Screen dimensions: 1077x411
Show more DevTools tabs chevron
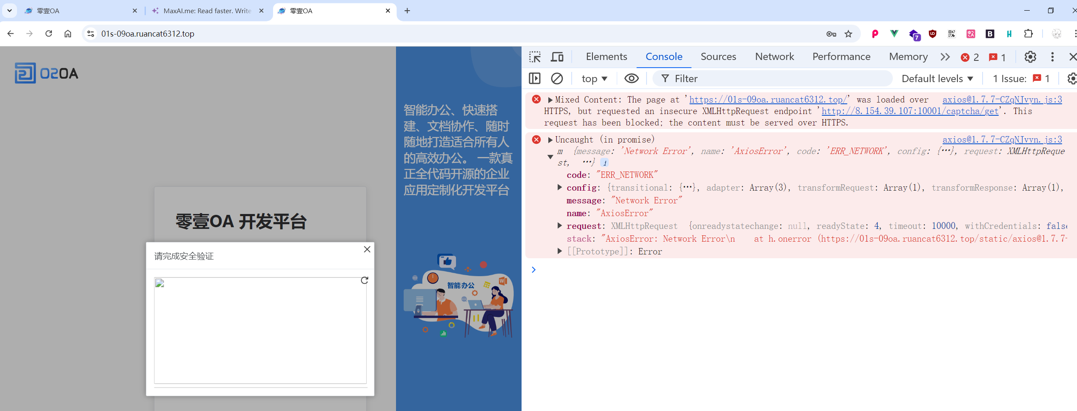(945, 57)
